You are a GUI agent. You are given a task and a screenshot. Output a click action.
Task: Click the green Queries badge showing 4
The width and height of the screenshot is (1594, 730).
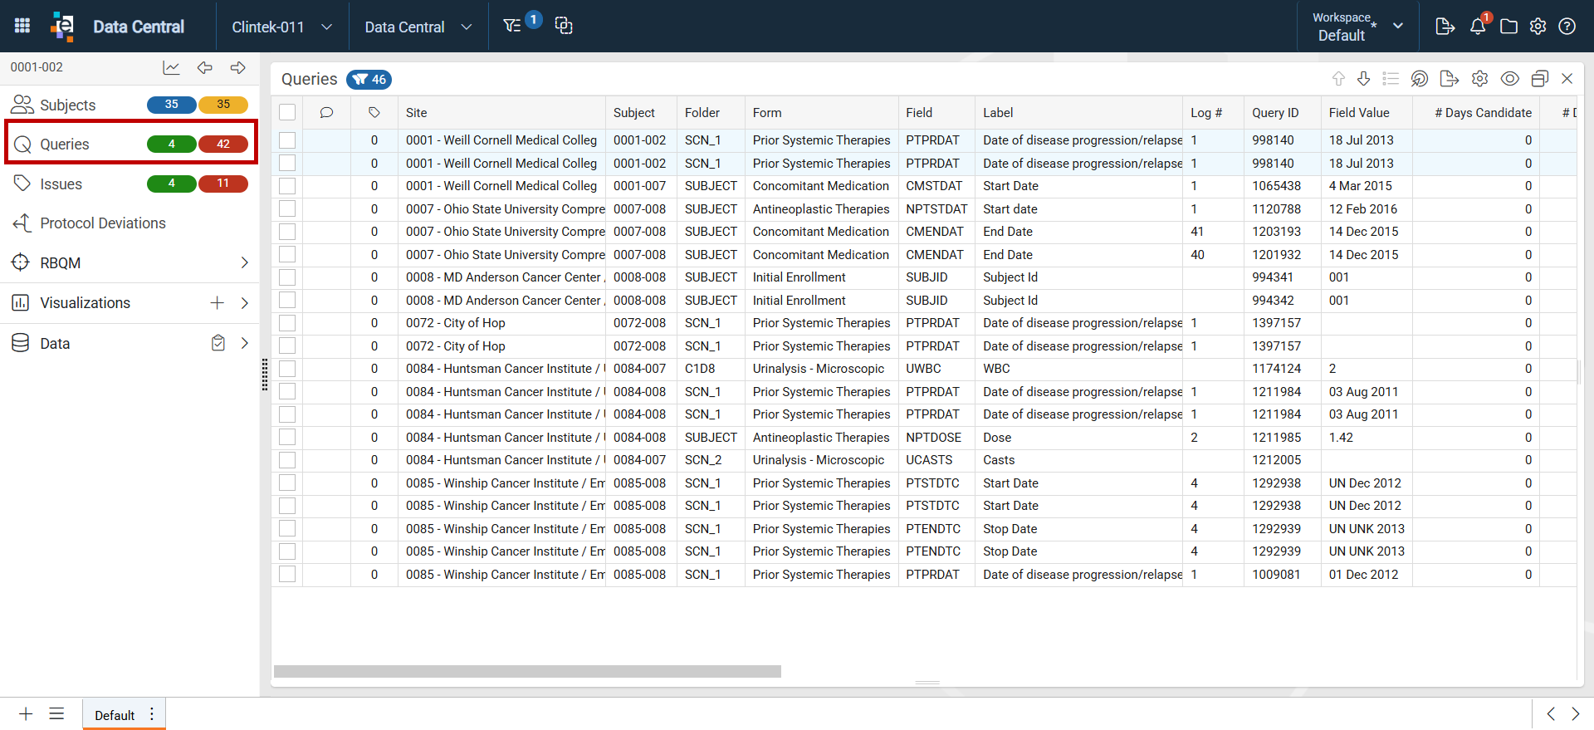click(171, 144)
